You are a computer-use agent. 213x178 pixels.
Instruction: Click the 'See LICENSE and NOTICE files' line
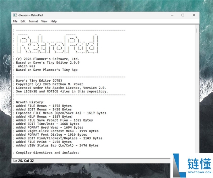[62, 91]
